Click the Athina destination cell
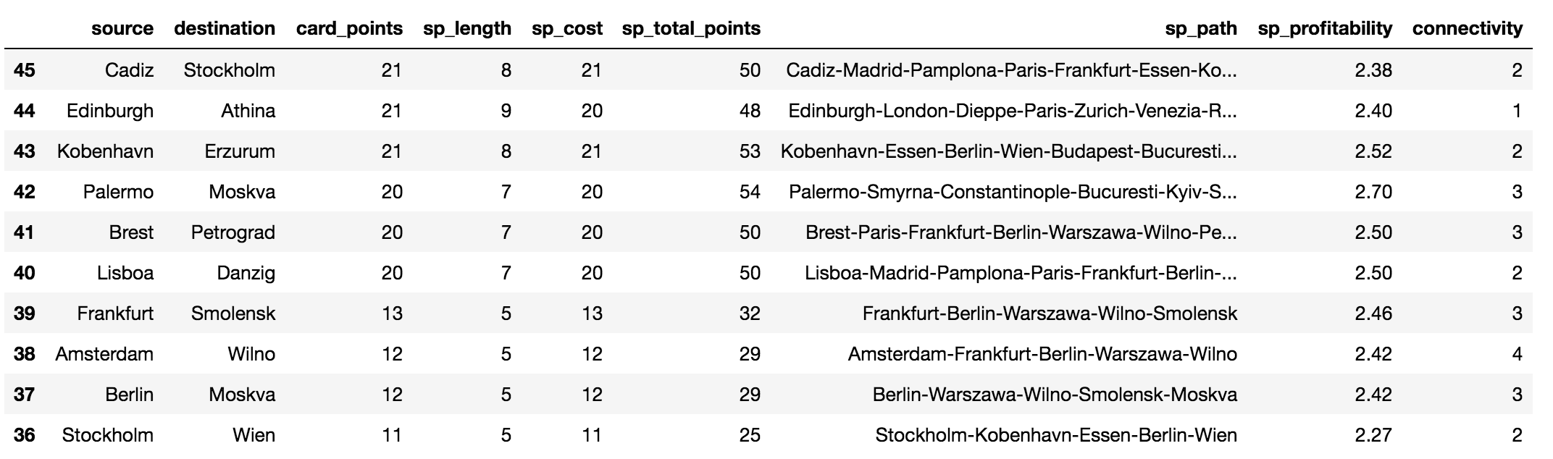Screen dimensions: 1553x459 click(248, 111)
